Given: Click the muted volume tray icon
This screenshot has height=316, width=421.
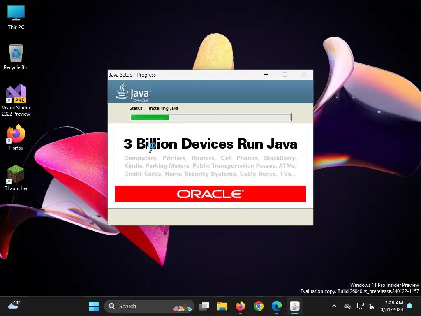Looking at the screenshot, I should (371, 306).
